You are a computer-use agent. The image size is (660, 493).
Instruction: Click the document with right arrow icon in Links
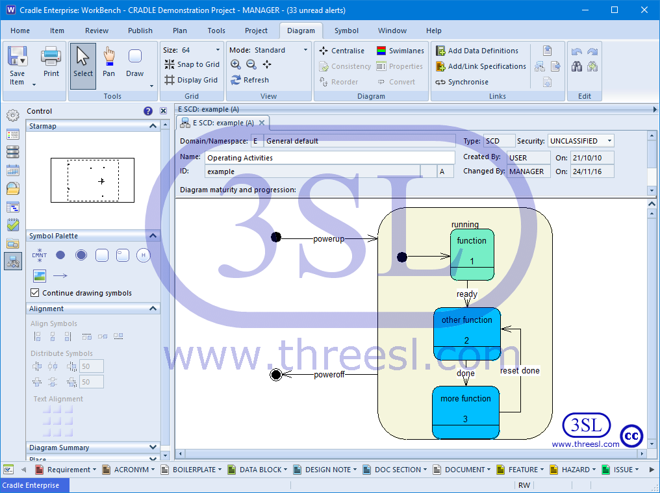click(555, 66)
